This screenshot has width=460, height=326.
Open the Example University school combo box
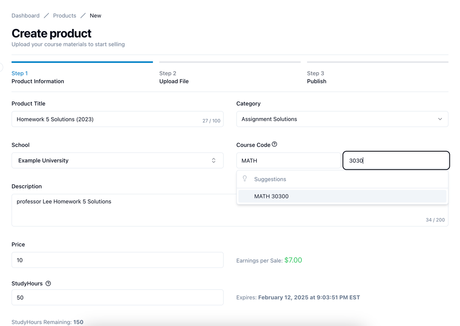click(x=117, y=160)
